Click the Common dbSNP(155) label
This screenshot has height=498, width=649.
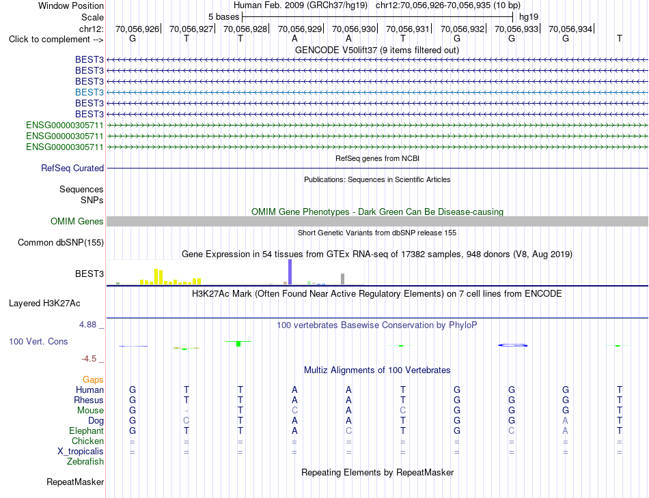(60, 243)
